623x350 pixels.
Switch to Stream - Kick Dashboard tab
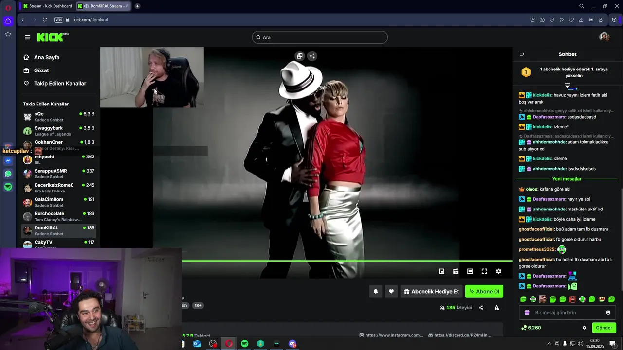(47, 6)
